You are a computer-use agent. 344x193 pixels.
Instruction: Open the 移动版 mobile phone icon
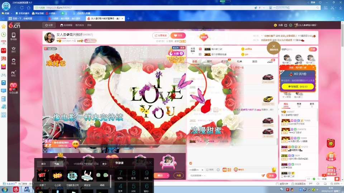click(x=14, y=36)
